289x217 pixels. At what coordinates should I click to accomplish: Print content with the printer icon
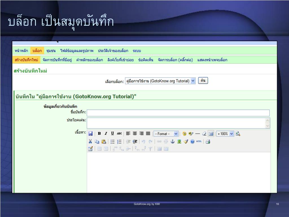(208, 142)
